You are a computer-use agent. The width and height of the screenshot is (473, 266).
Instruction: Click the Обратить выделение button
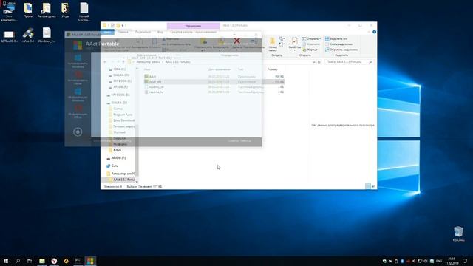point(341,50)
